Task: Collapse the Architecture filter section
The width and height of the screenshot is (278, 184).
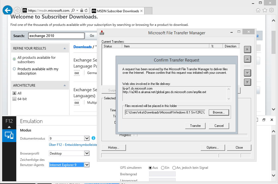Action: point(65,85)
